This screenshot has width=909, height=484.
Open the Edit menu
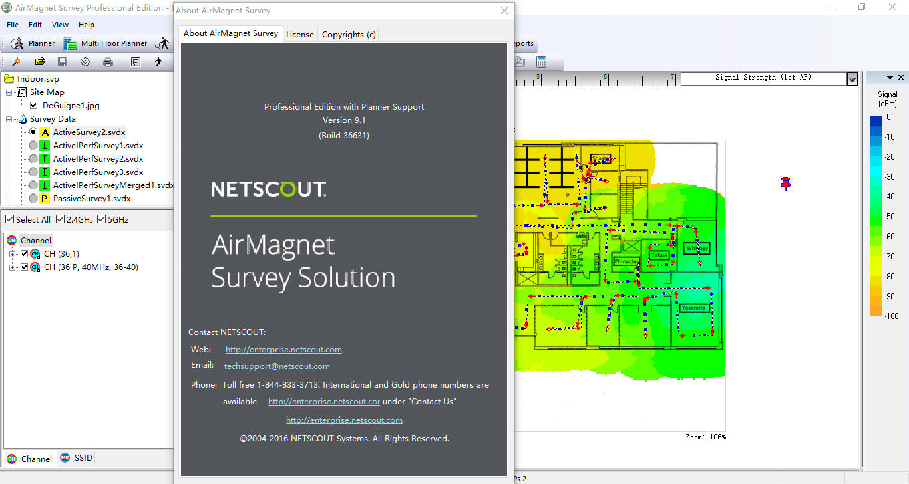click(35, 25)
